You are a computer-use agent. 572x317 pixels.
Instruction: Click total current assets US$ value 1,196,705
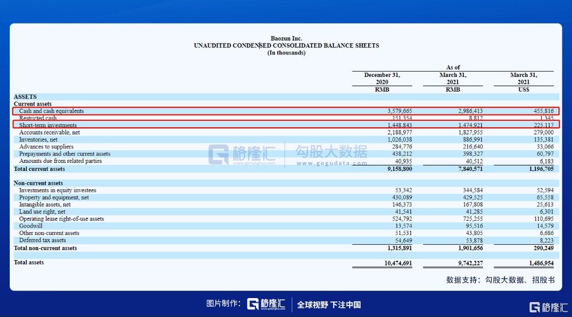(x=541, y=169)
